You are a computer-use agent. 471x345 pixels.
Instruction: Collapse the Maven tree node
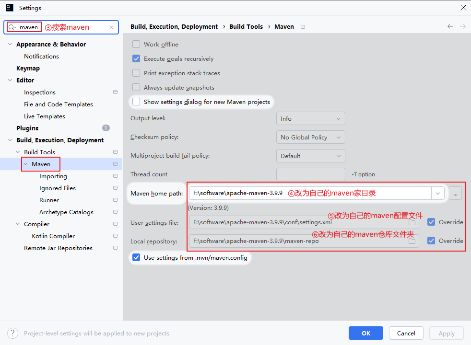[25, 164]
